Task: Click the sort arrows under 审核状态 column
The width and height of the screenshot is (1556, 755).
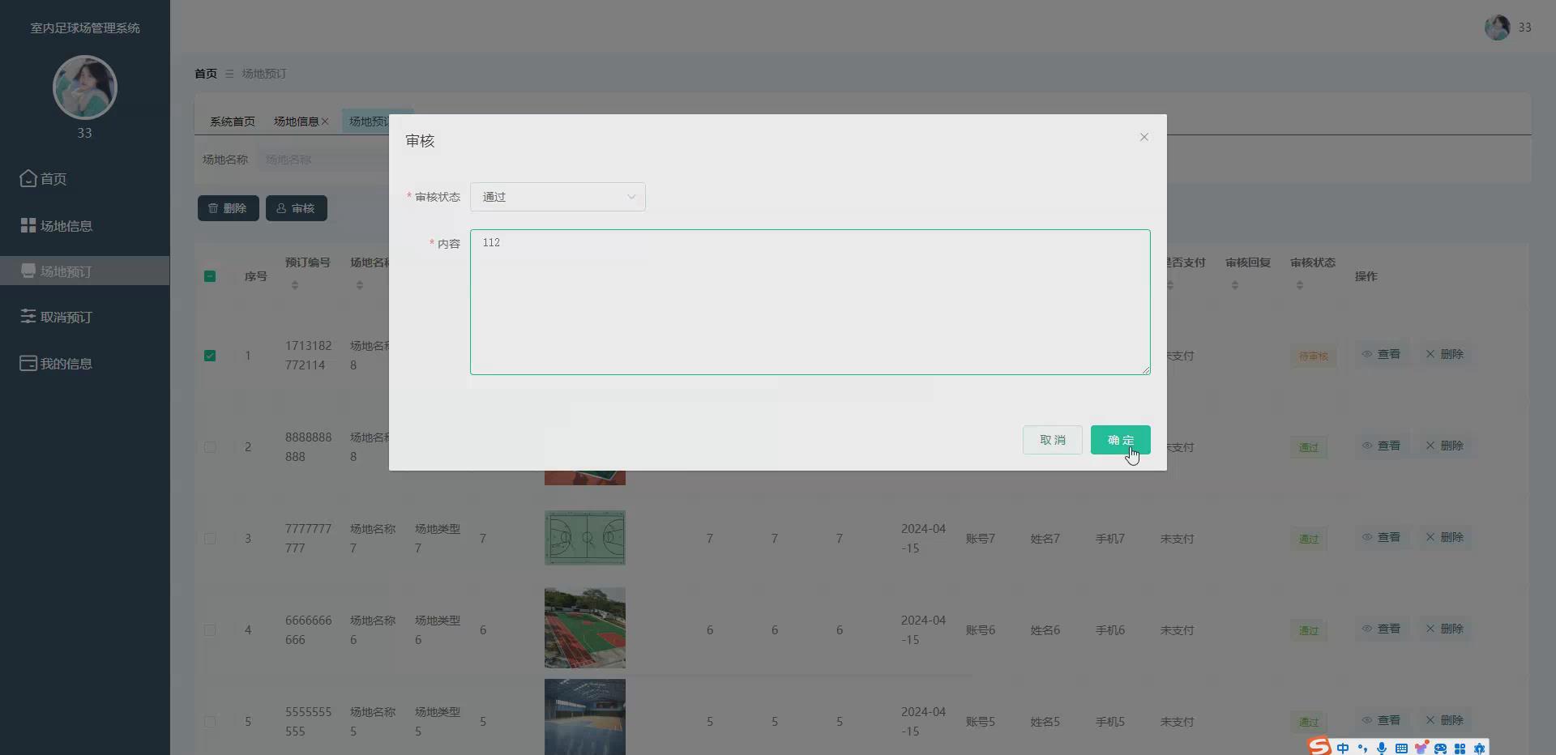Action: (1300, 285)
